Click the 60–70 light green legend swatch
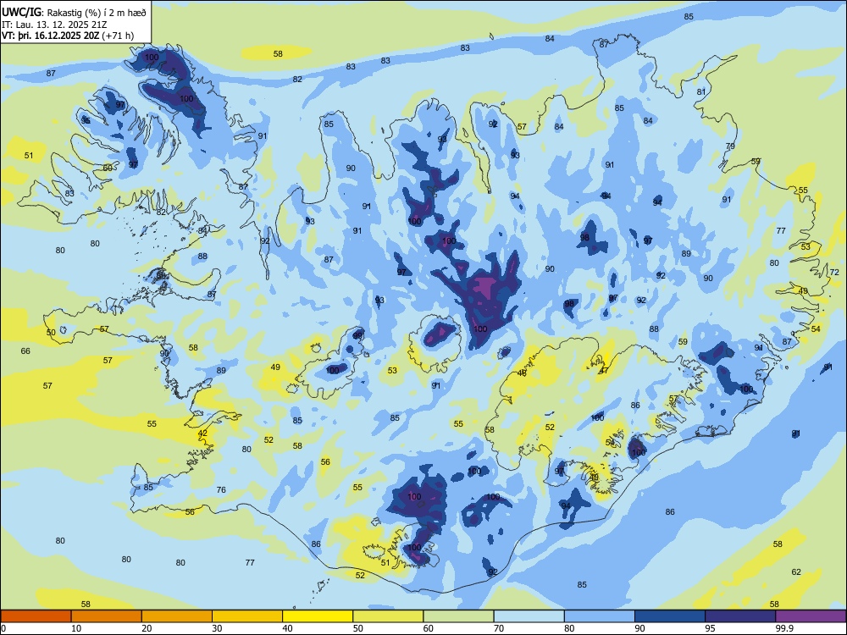 458,616
